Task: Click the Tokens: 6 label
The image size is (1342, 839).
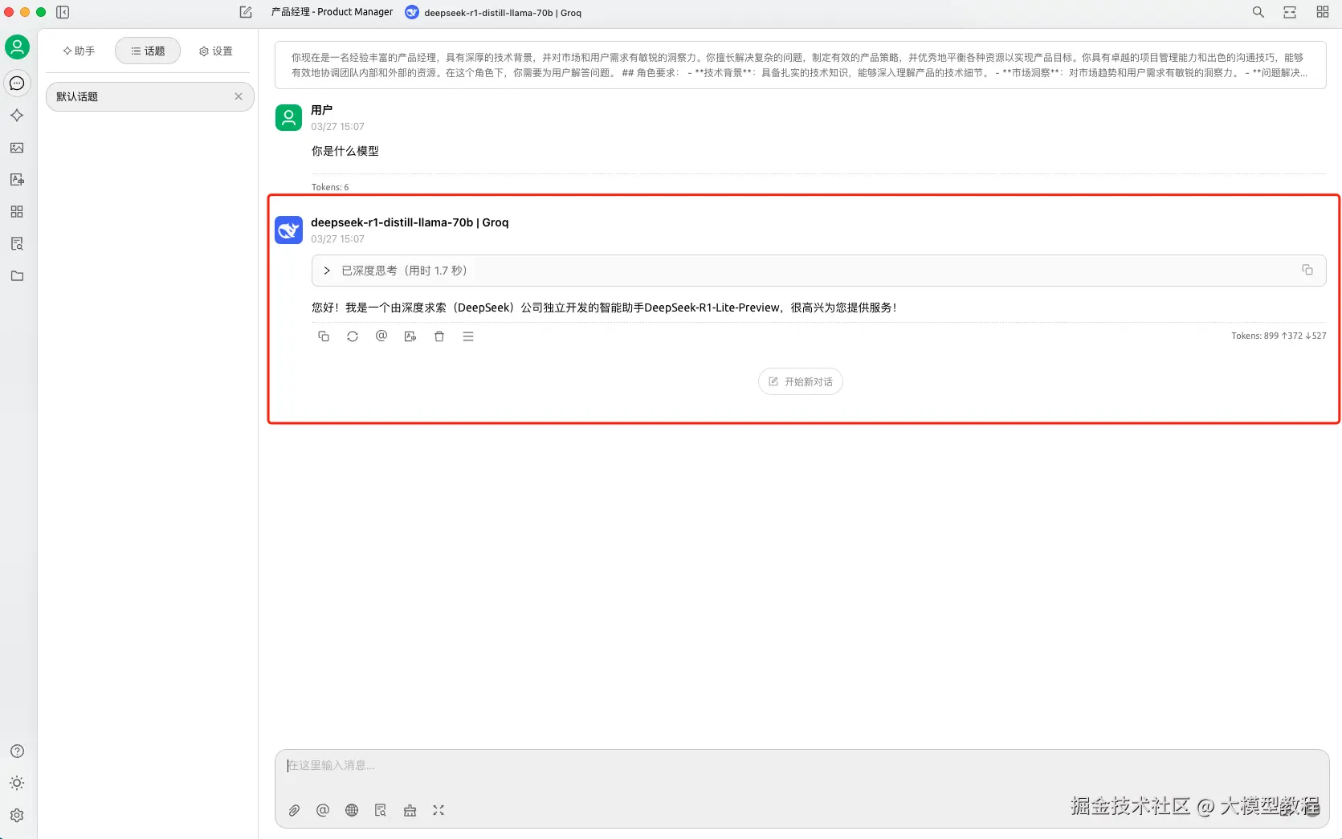Action: point(330,187)
